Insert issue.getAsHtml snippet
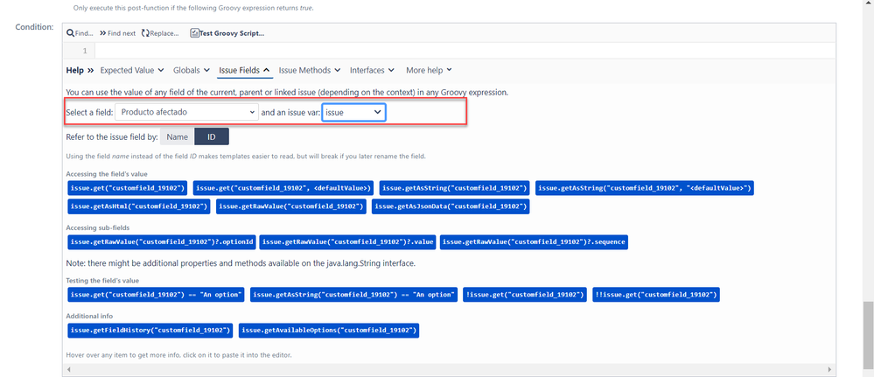 (139, 206)
